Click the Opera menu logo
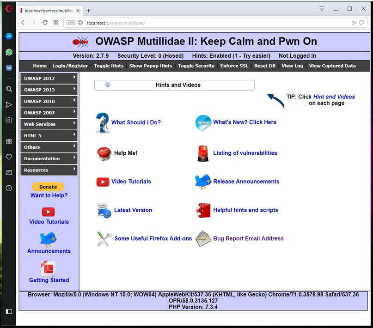Viewport: 373px width, 328px height. 9,9
